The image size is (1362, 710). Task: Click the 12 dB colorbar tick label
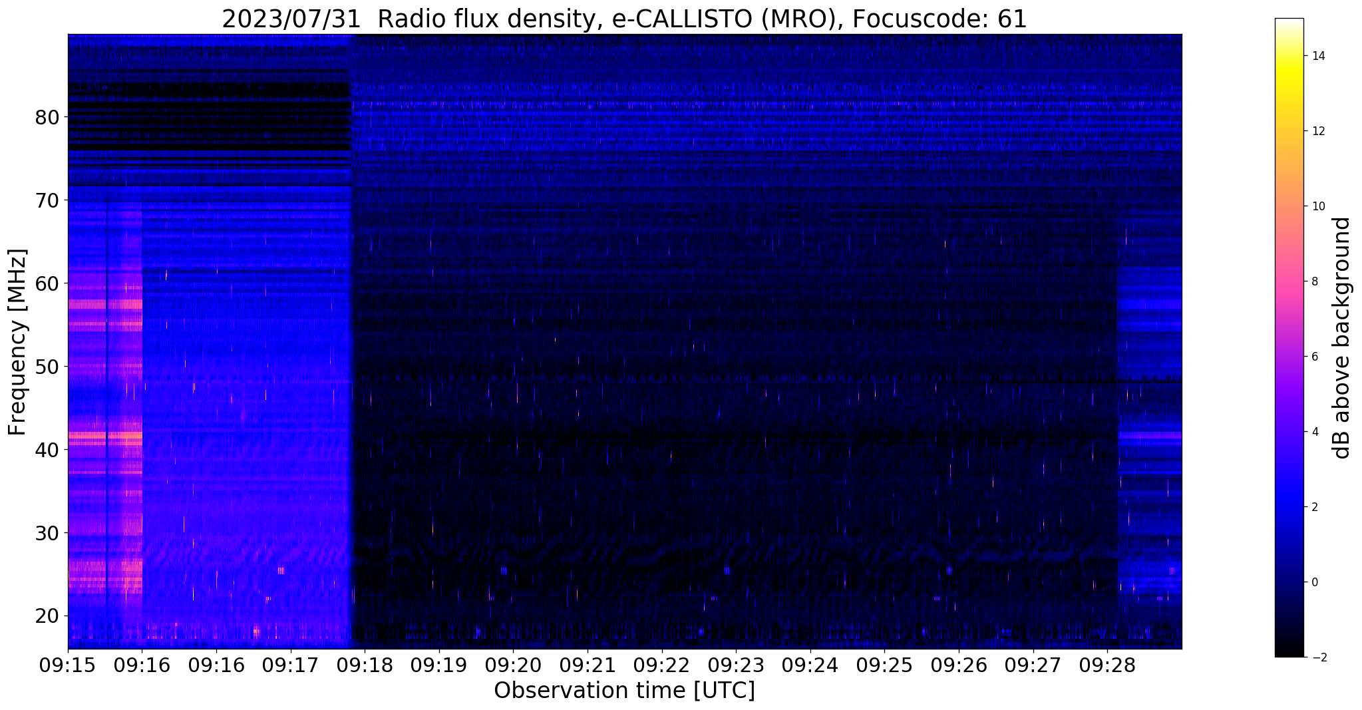coord(1317,131)
